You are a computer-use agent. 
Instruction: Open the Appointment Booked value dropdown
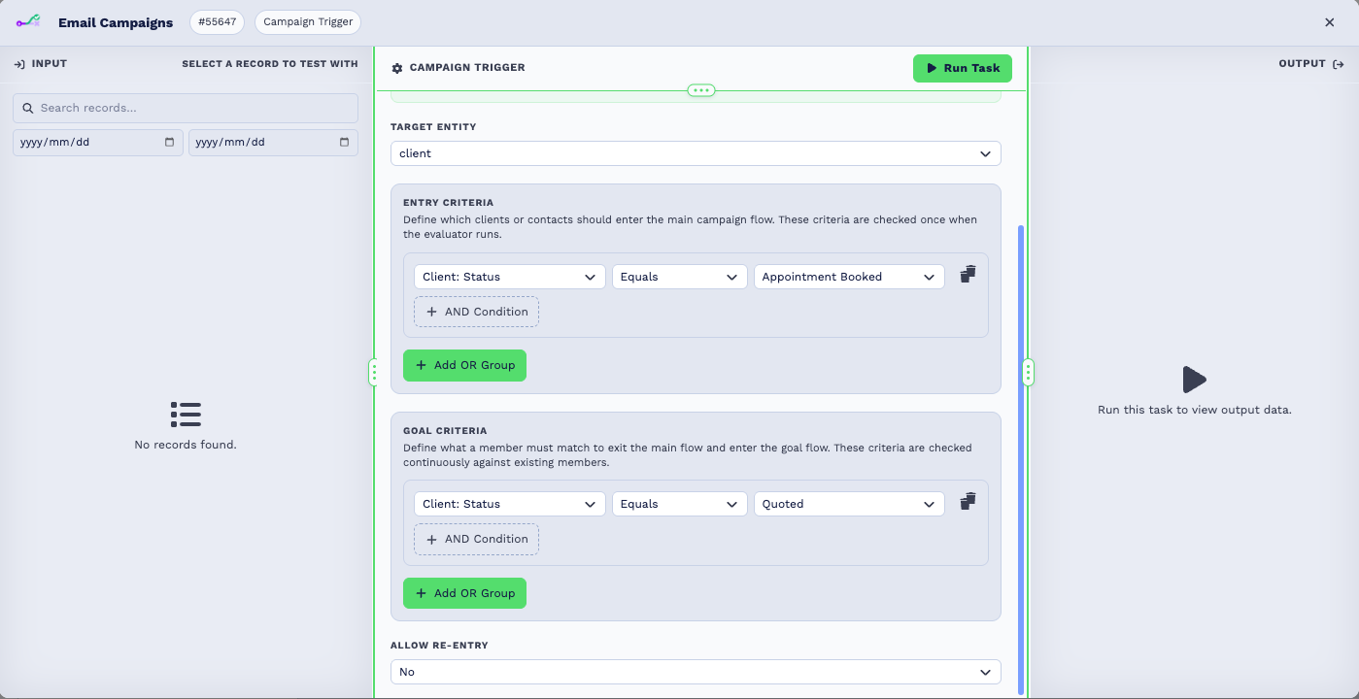pyautogui.click(x=849, y=277)
